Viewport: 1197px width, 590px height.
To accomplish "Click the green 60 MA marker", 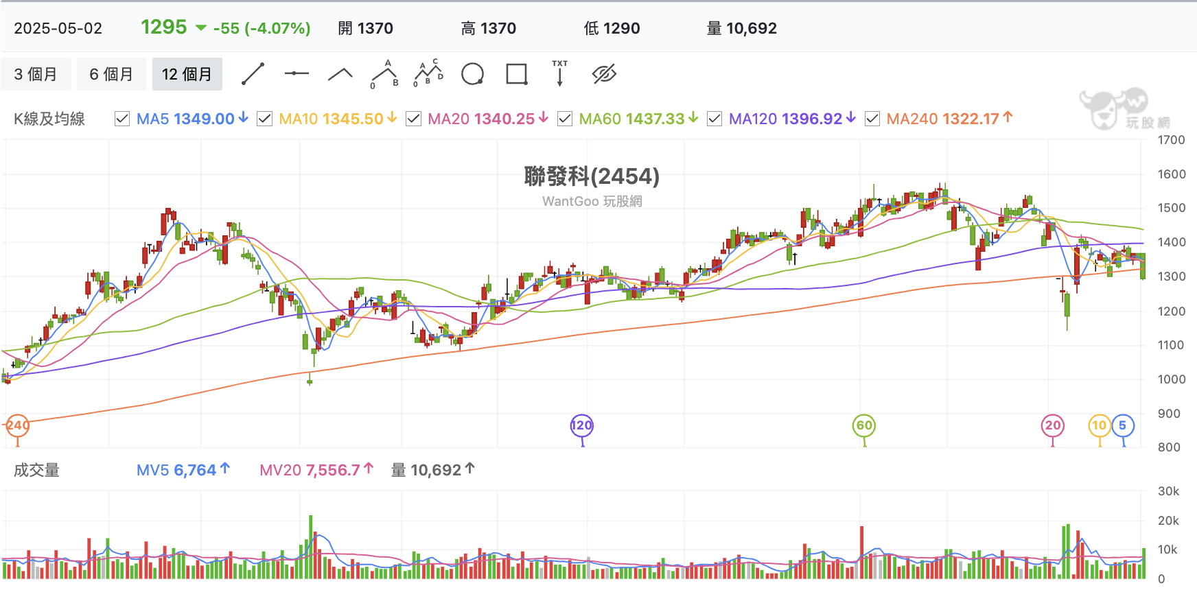I will tap(864, 425).
